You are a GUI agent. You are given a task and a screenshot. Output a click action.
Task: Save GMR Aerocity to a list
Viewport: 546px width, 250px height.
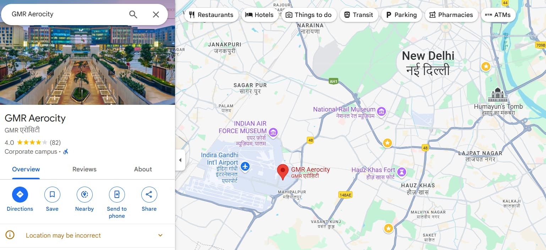[52, 194]
